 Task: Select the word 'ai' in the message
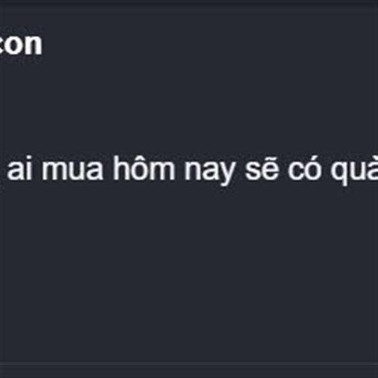(20, 168)
